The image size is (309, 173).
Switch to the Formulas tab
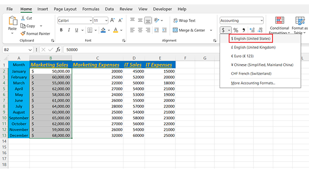(x=91, y=9)
